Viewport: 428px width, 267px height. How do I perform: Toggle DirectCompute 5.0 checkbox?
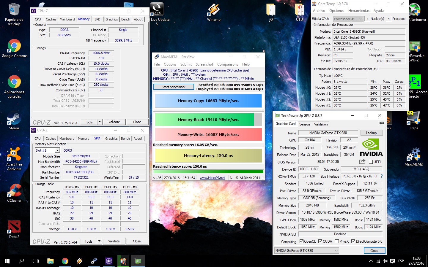coord(353,241)
